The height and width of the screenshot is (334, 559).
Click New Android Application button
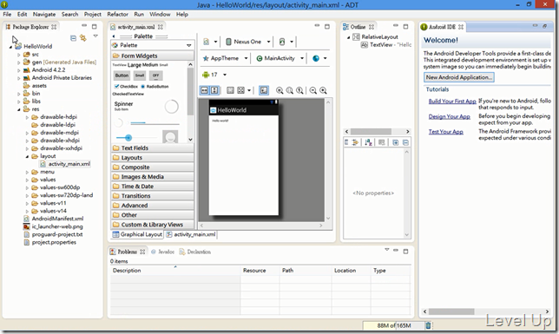tap(459, 77)
